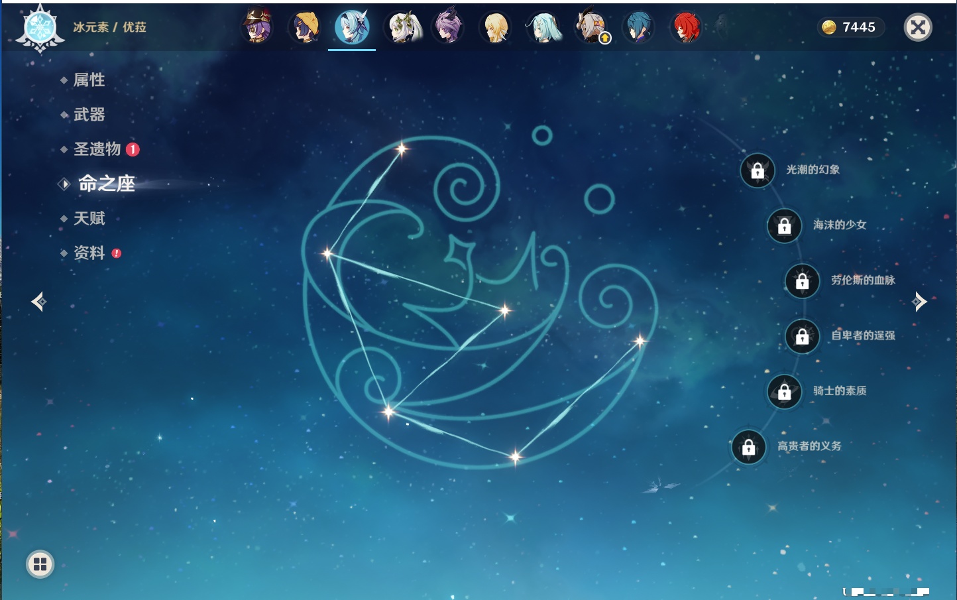Click the topmost star of the constellation
The height and width of the screenshot is (600, 957).
click(x=402, y=149)
